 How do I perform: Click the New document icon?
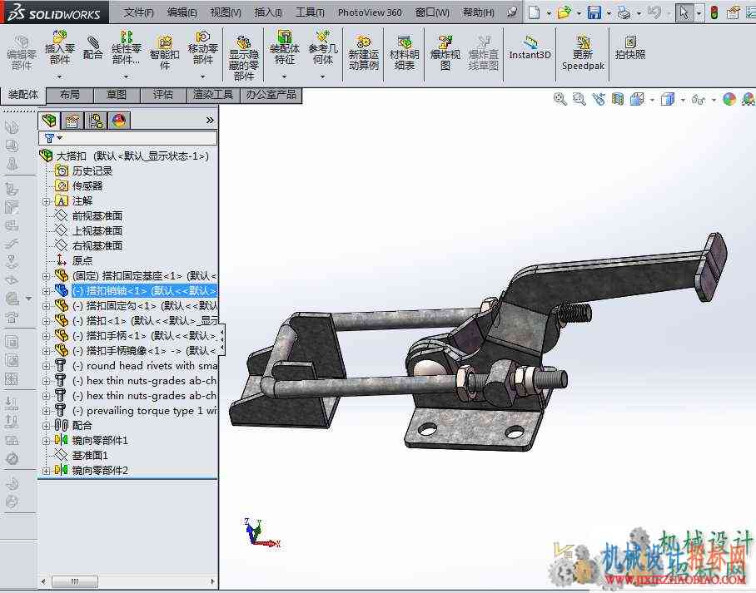[535, 12]
